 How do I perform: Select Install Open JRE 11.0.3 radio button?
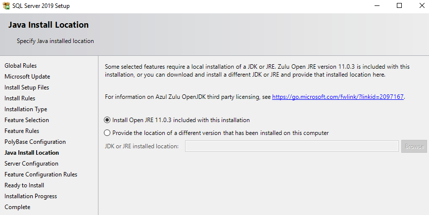[x=107, y=120]
